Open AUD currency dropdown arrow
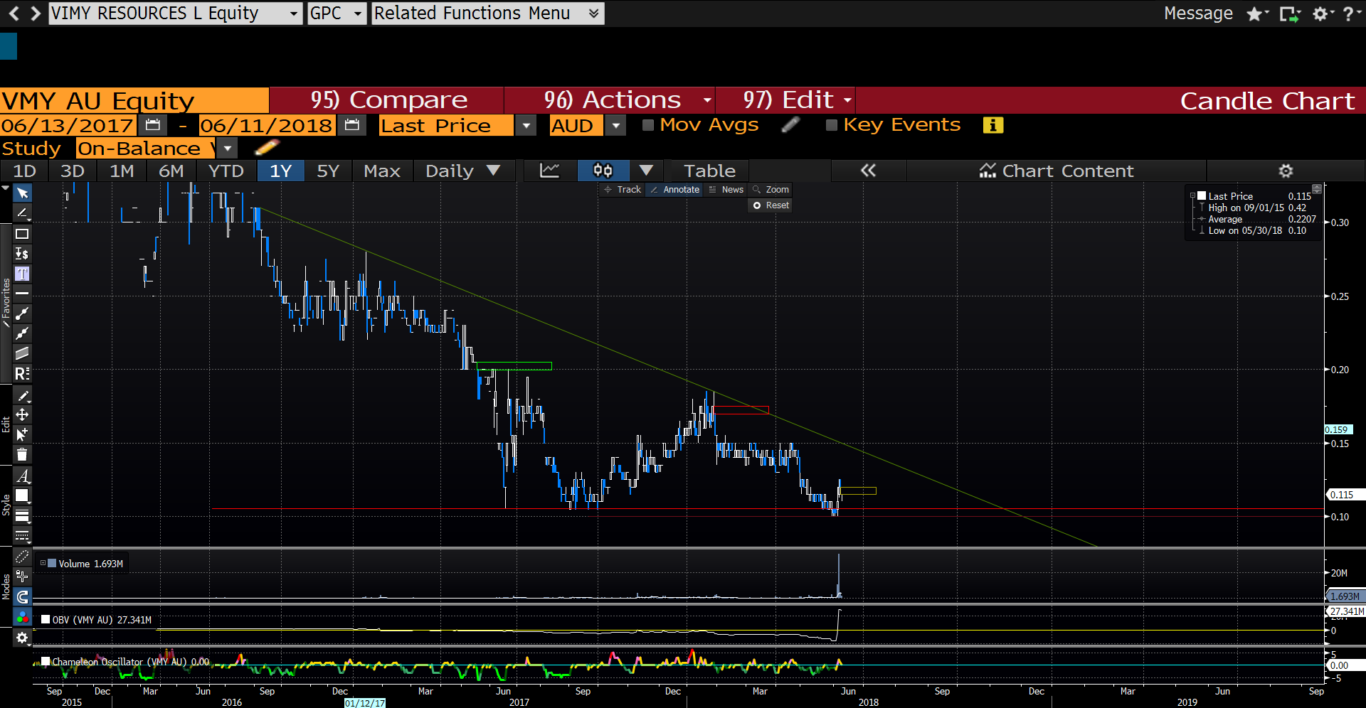Viewport: 1366px width, 708px height. 616,125
